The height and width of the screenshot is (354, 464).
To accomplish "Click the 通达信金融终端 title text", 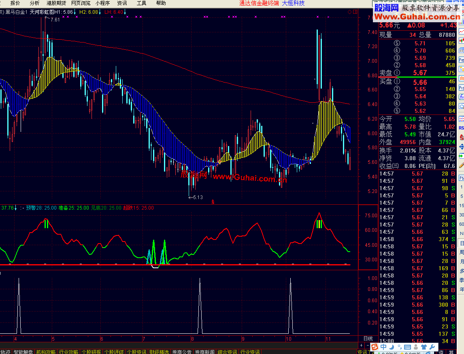I will (x=259, y=3).
